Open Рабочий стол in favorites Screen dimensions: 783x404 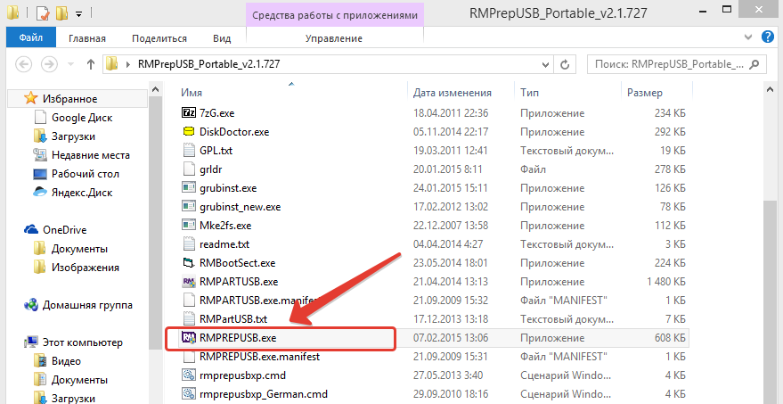point(86,174)
